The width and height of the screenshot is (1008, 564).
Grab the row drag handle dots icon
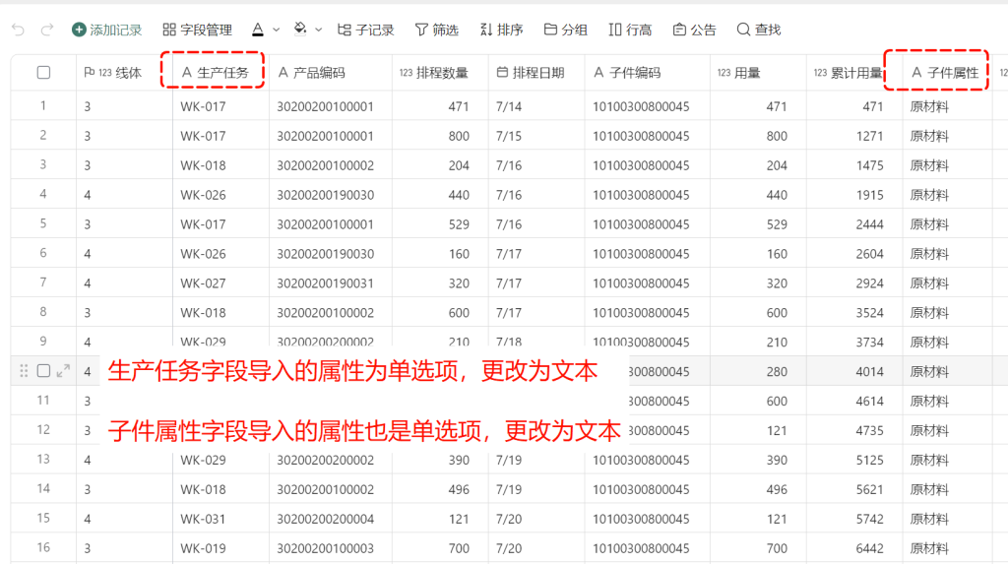[x=24, y=371]
